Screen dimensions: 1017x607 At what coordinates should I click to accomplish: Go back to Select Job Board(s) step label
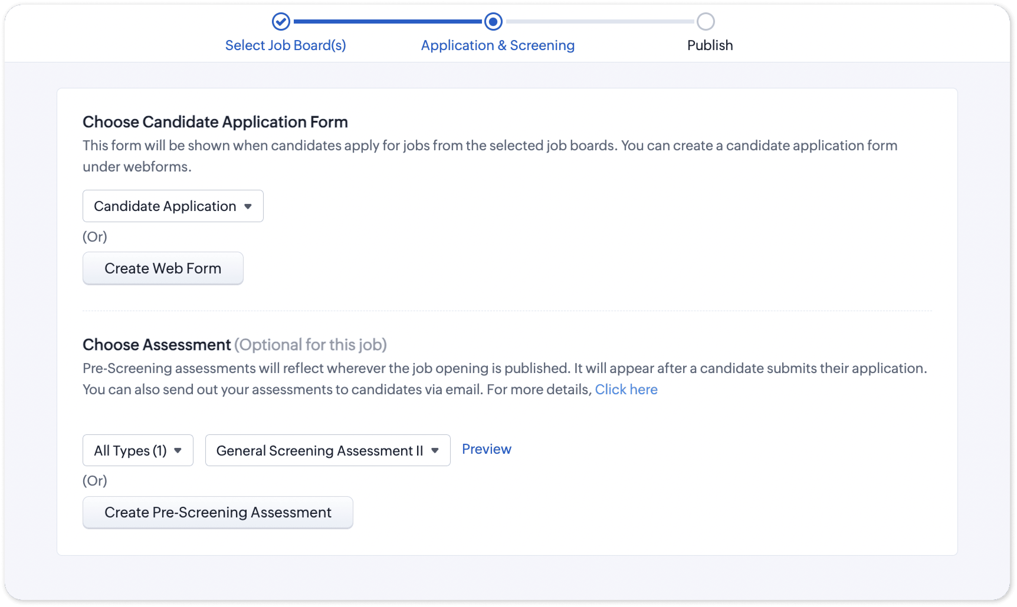click(285, 45)
